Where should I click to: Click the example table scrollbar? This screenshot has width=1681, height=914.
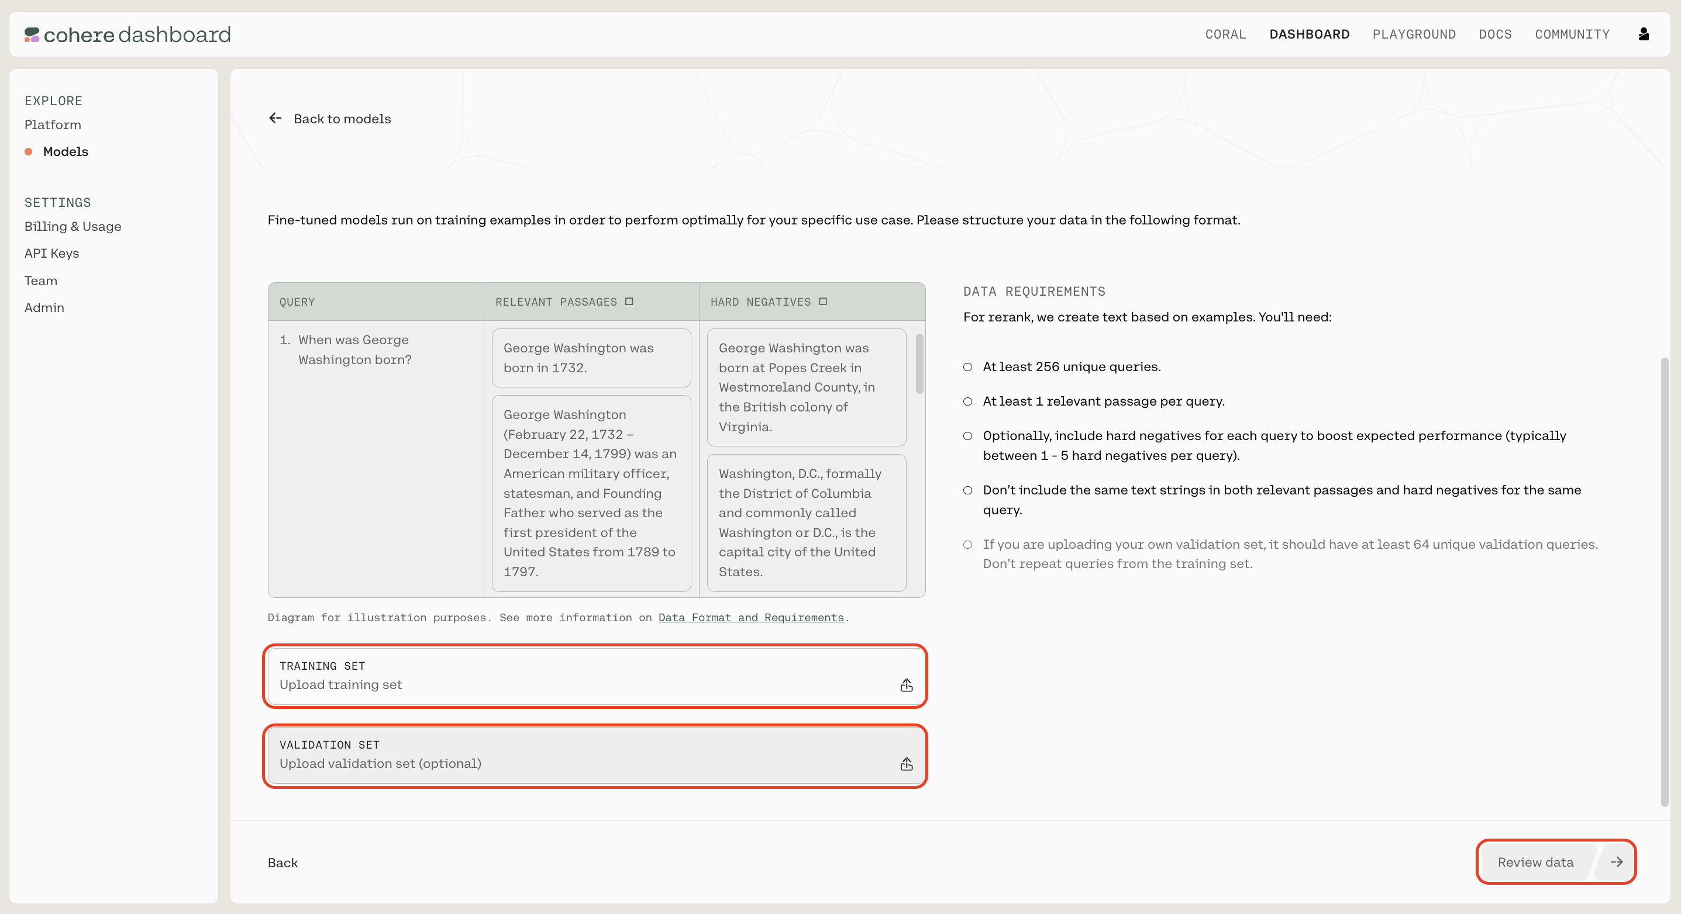[919, 363]
